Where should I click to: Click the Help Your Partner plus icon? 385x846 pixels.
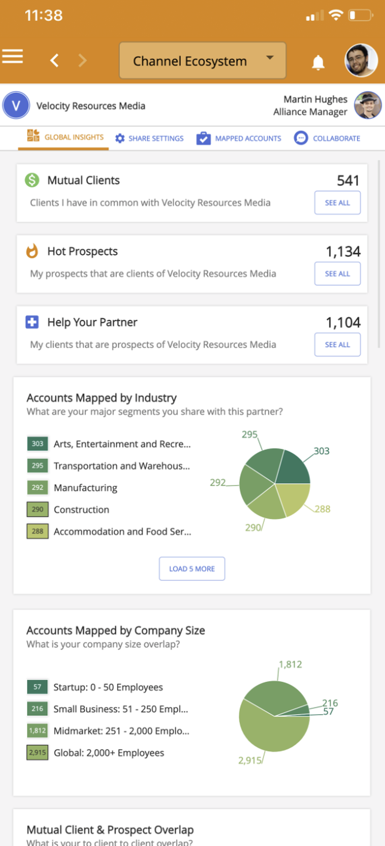32,322
